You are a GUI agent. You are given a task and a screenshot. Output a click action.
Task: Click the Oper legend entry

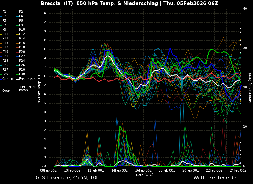click(x=6, y=91)
